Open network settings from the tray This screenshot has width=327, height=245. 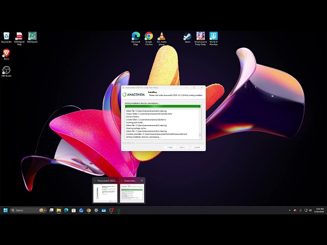[306, 210]
